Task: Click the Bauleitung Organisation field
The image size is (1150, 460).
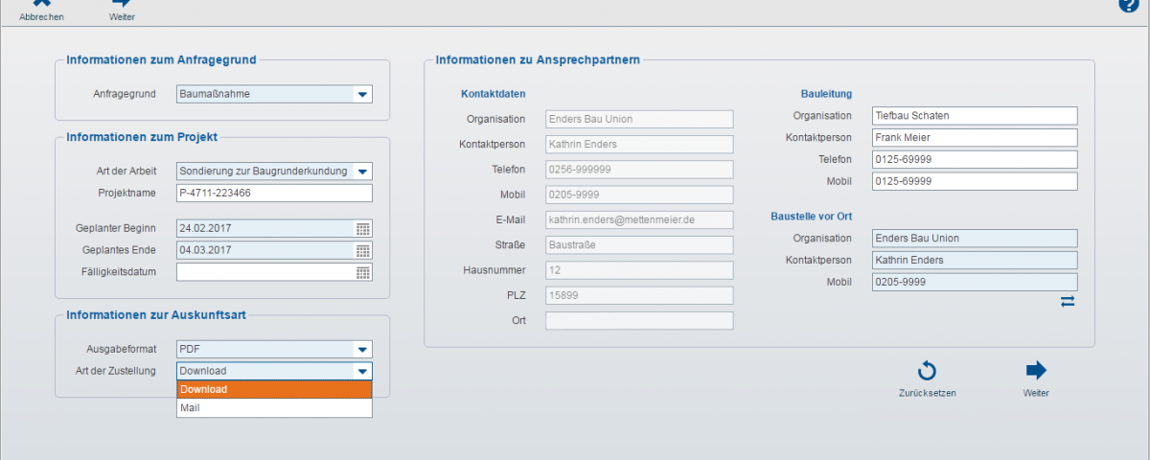Action: pos(975,116)
